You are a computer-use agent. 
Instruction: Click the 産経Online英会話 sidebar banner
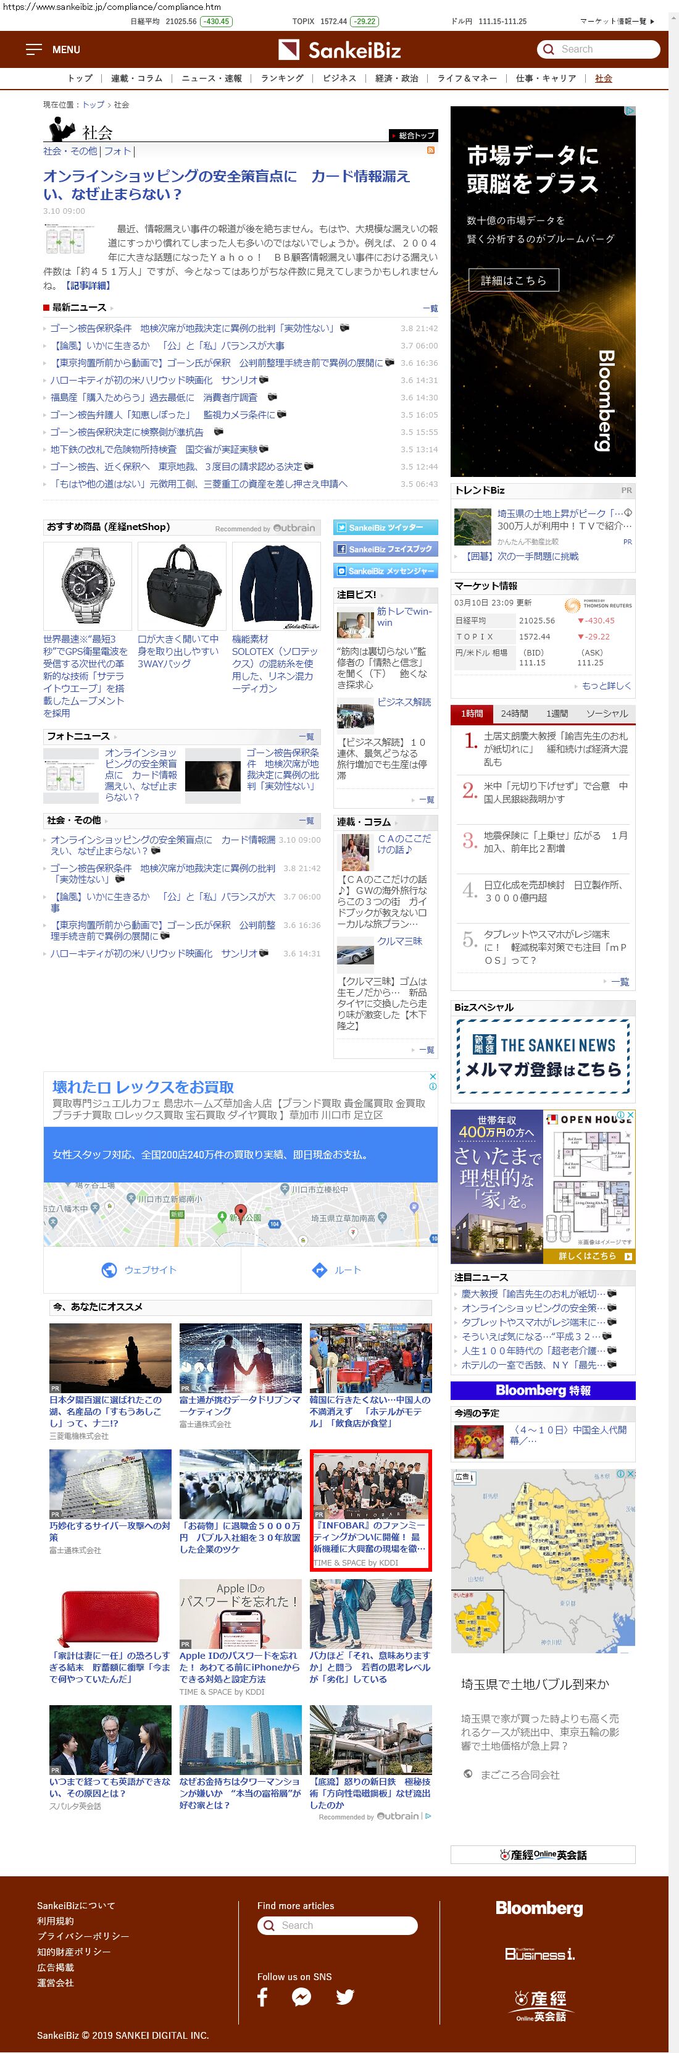click(x=543, y=1855)
